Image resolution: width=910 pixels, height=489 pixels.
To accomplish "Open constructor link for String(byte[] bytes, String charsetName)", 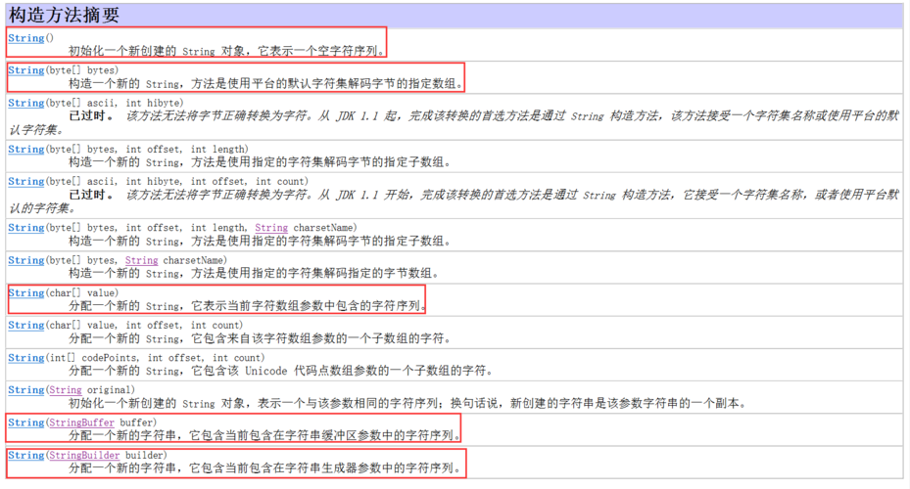I will 26,261.
